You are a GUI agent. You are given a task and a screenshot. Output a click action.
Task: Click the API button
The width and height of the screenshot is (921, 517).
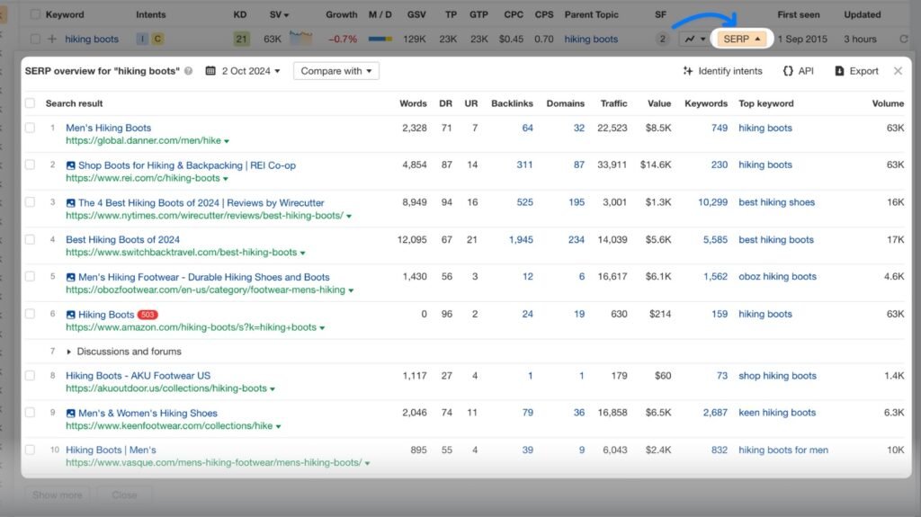[799, 71]
